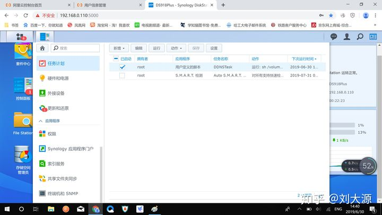Image resolution: width=382 pixels, height=215 pixels.
Task: Open the 动作 dropdown button
Action: pos(176,48)
